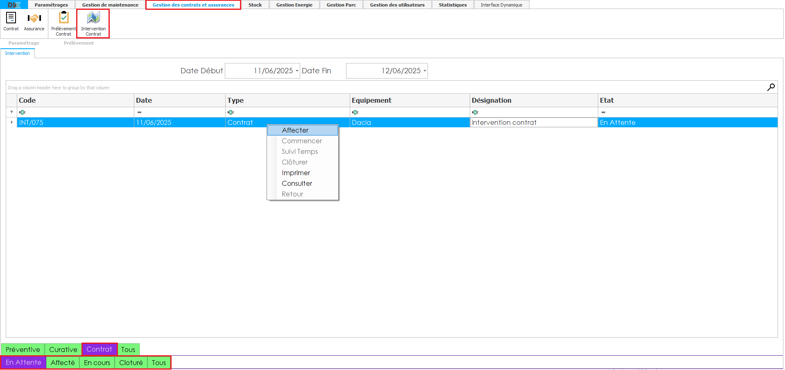Choose Imprimer from the context menu

coord(296,173)
